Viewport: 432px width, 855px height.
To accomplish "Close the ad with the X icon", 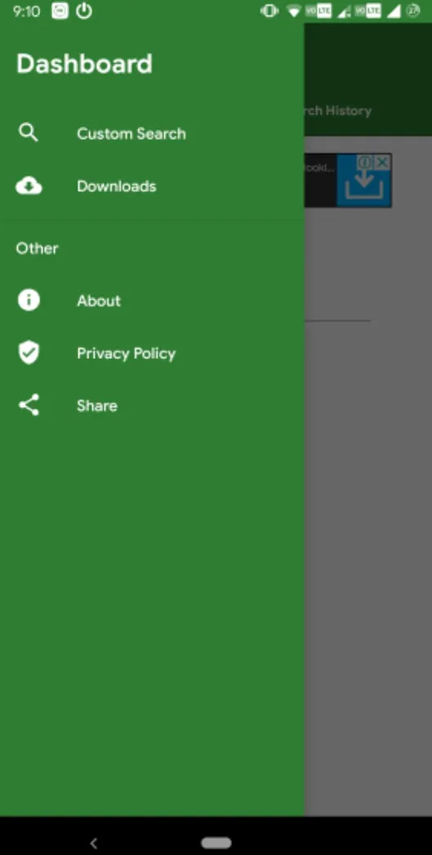I will pyautogui.click(x=383, y=162).
